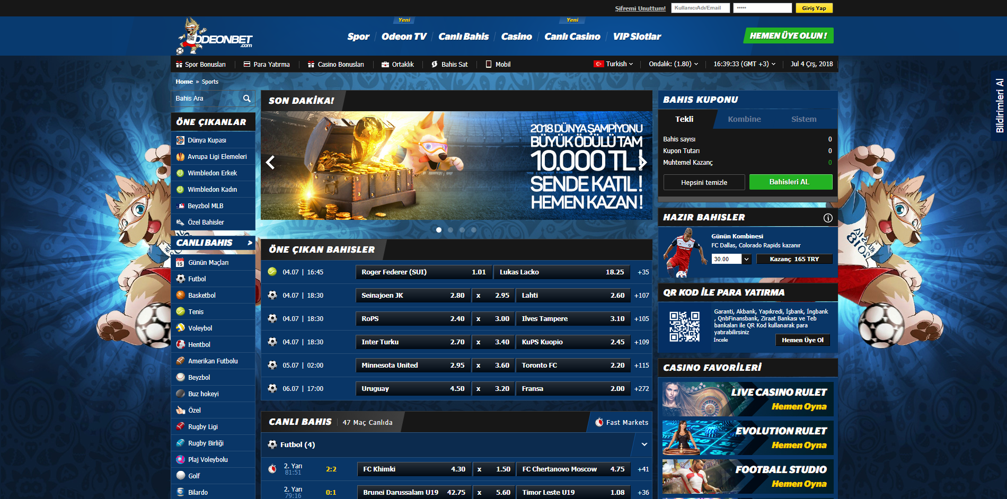Screen dimensions: 1007x499
Task: Click the Home breadcrumb link
Action: pyautogui.click(x=184, y=82)
